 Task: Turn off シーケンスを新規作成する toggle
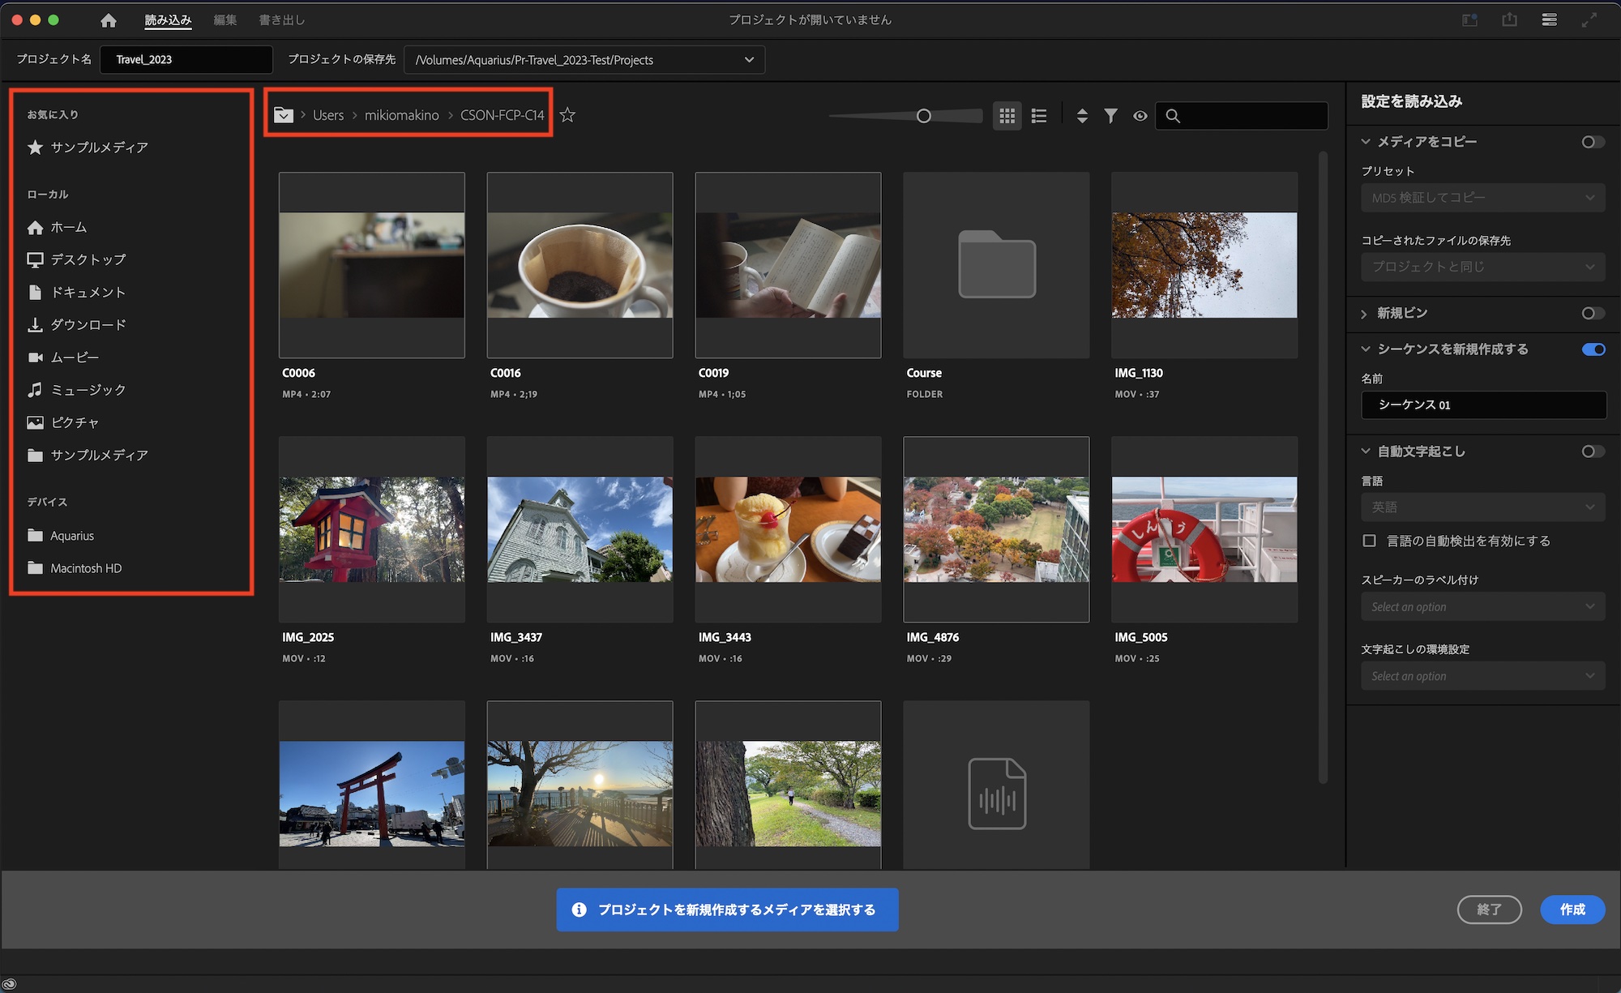click(x=1593, y=349)
